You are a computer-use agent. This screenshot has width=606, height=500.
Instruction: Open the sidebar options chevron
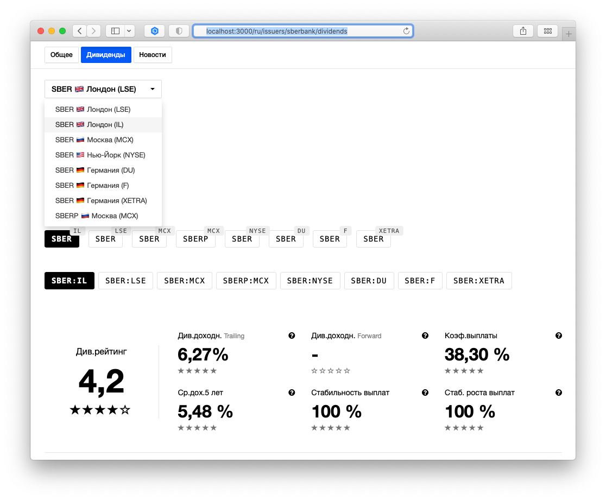pyautogui.click(x=129, y=31)
